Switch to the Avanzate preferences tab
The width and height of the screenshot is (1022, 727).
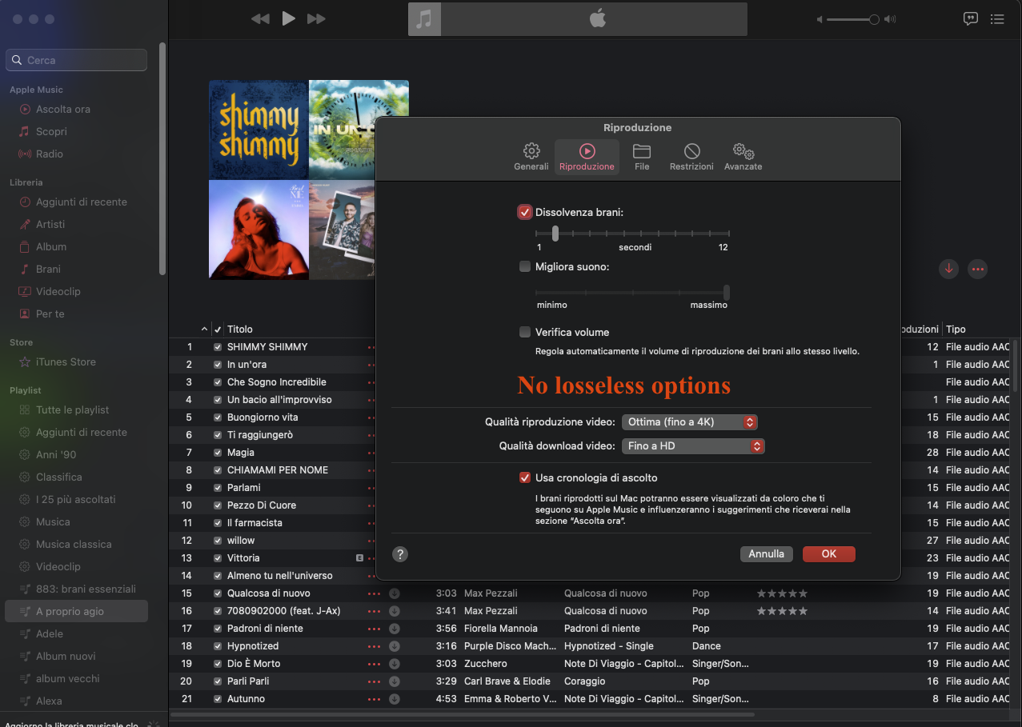tap(743, 157)
